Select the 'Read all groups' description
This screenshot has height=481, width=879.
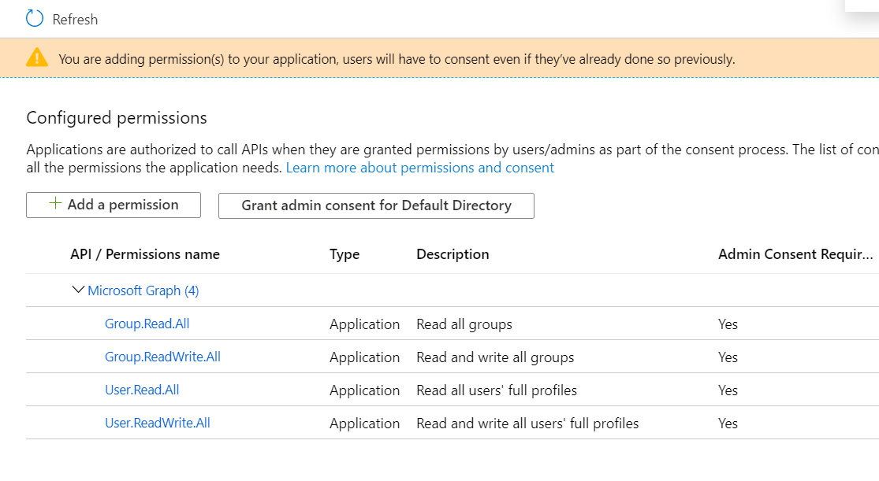coord(464,324)
